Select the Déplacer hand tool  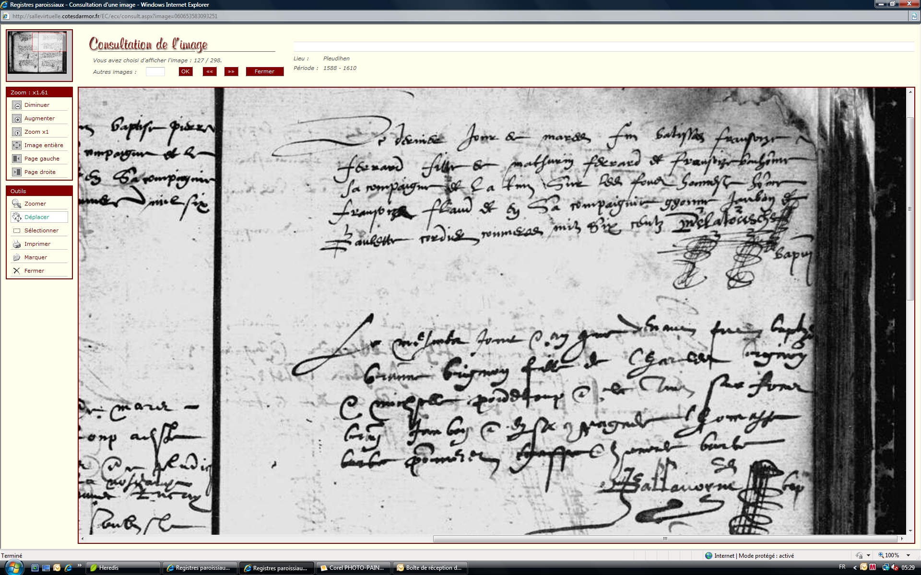pyautogui.click(x=17, y=217)
